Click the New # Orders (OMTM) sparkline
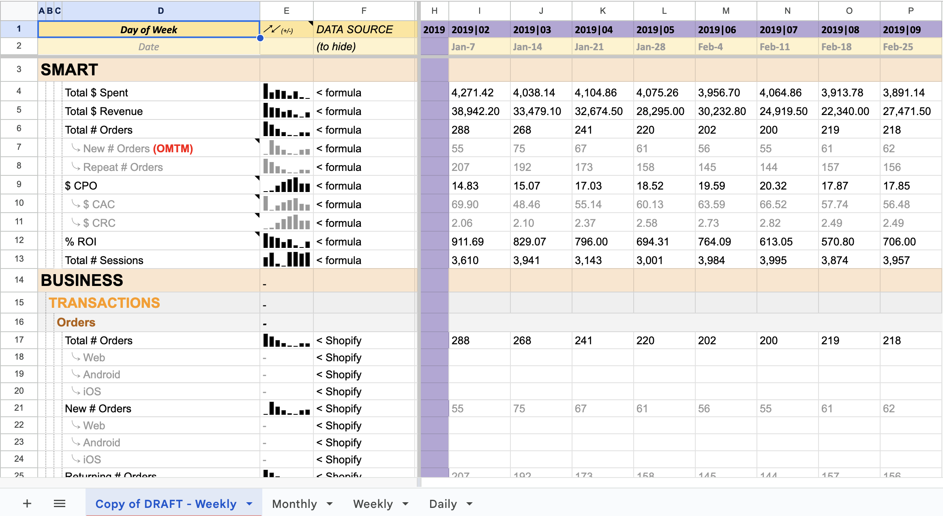 286,148
